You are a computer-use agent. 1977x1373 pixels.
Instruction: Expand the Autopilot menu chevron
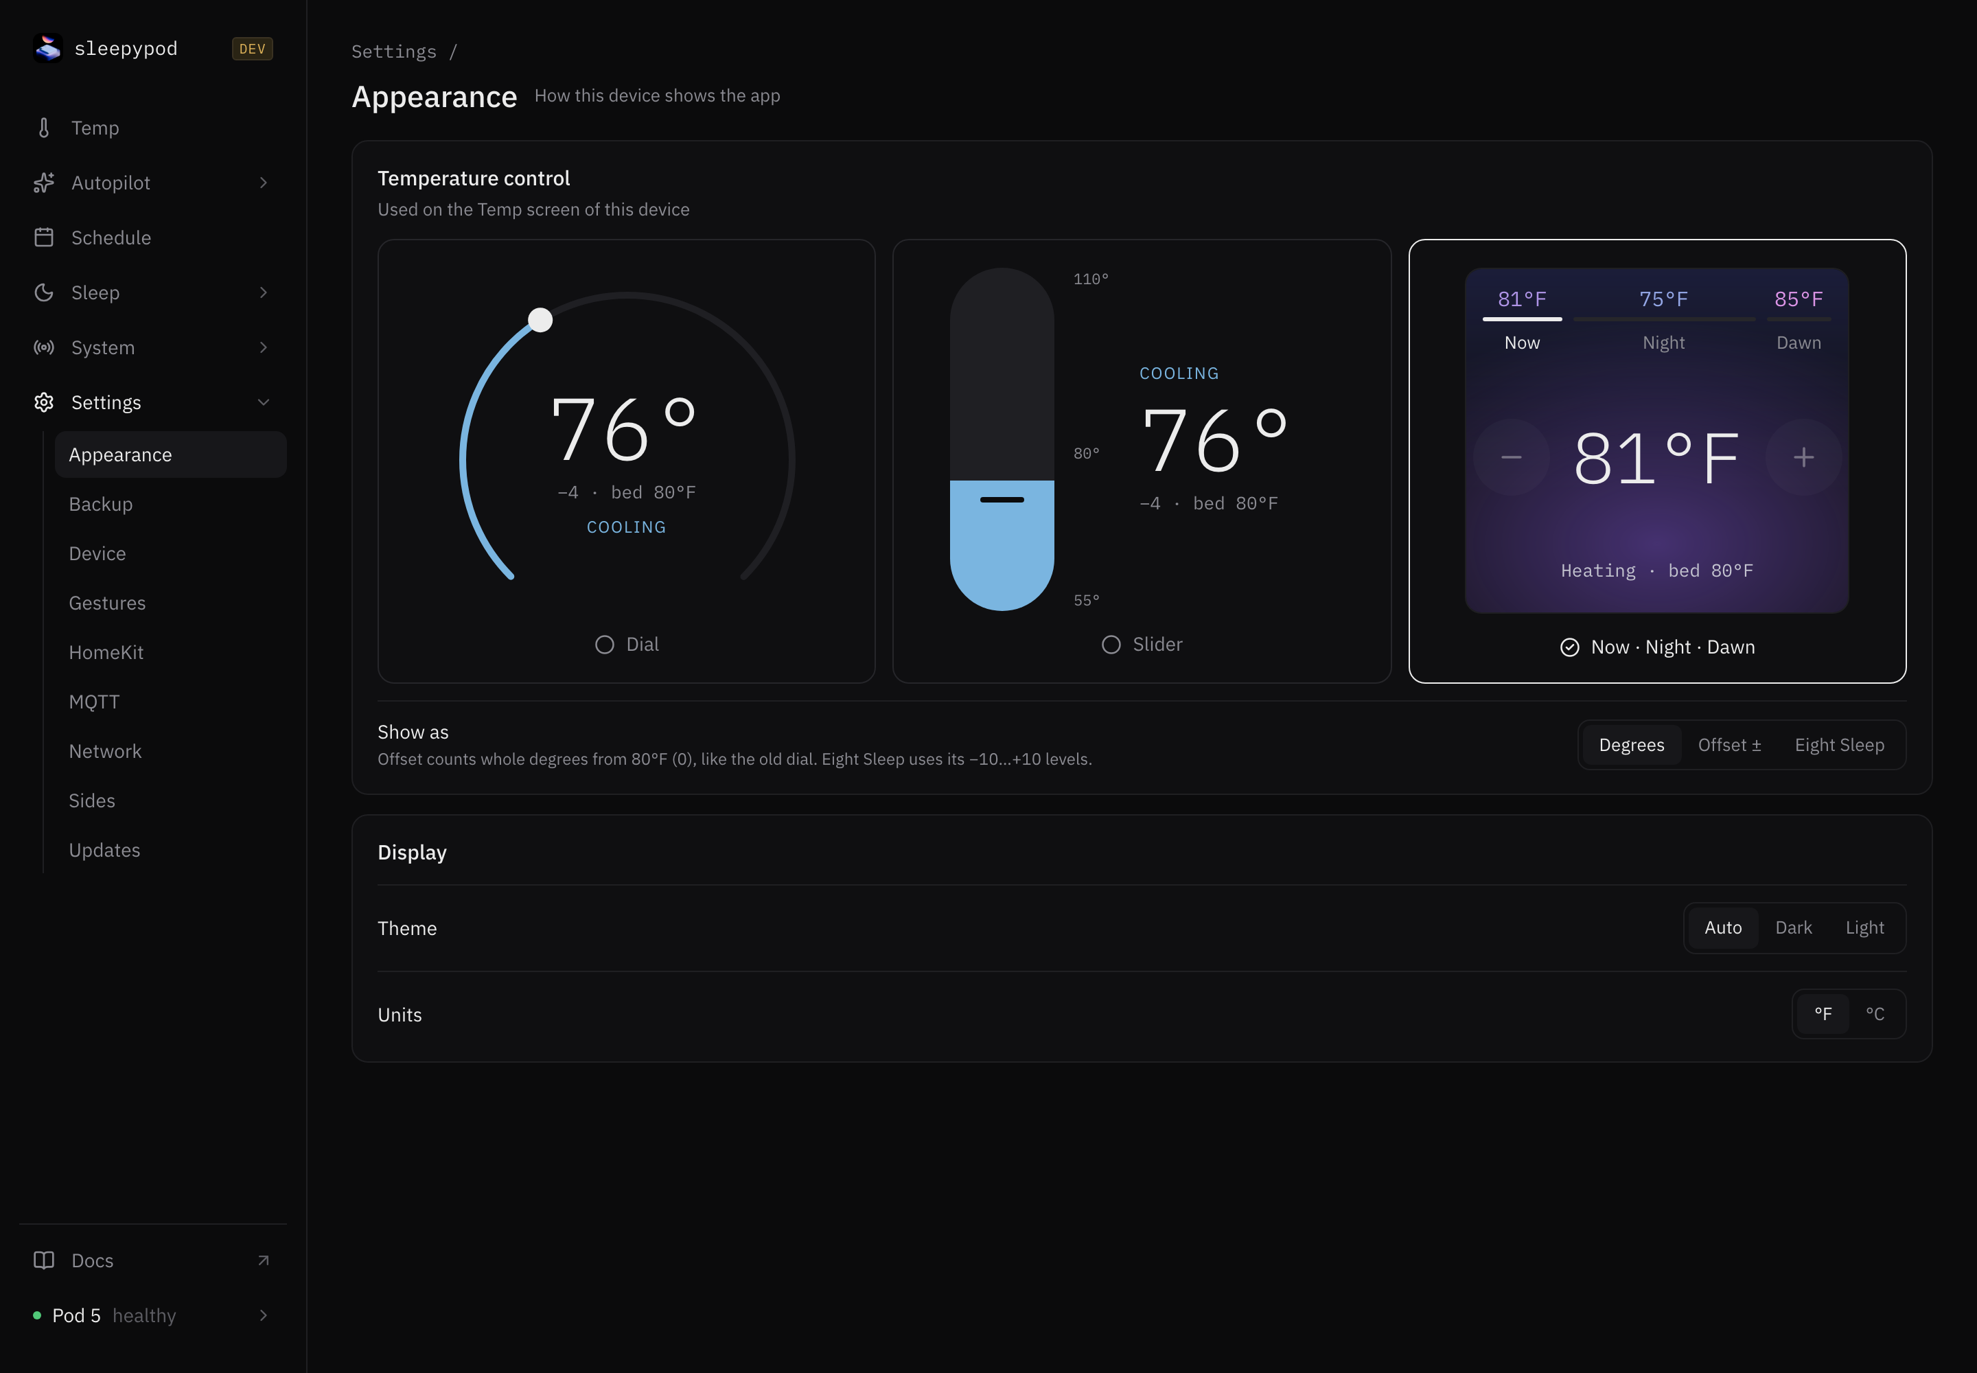click(263, 183)
